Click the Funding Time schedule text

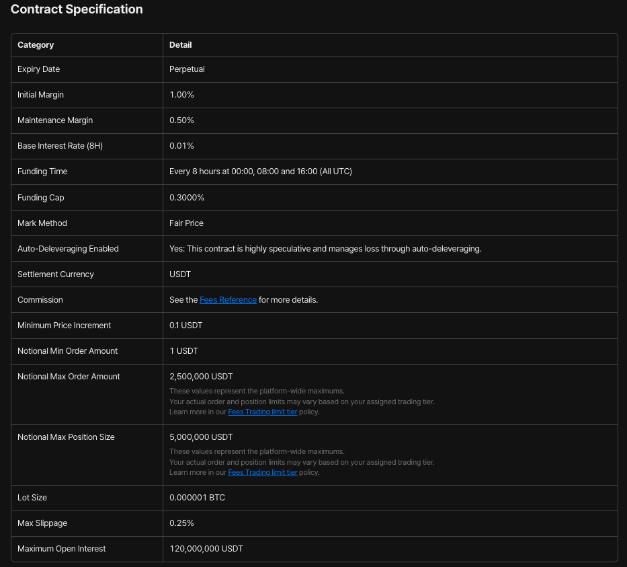click(261, 172)
